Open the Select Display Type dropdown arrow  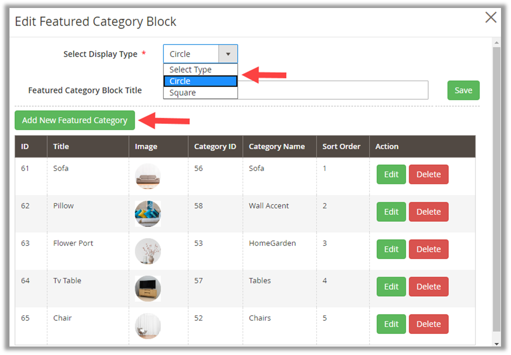228,54
